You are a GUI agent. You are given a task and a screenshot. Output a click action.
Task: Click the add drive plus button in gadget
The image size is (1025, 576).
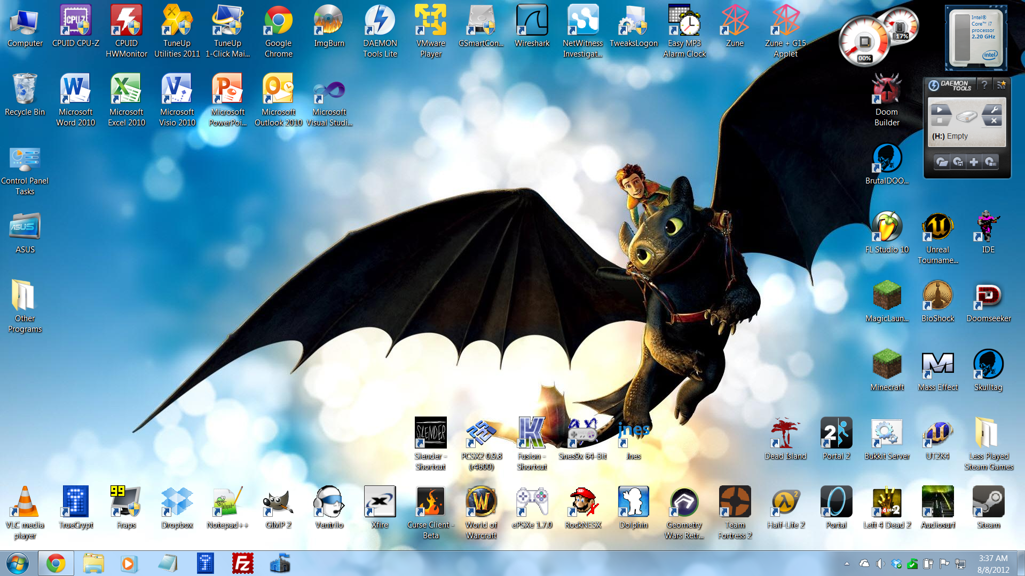(974, 162)
